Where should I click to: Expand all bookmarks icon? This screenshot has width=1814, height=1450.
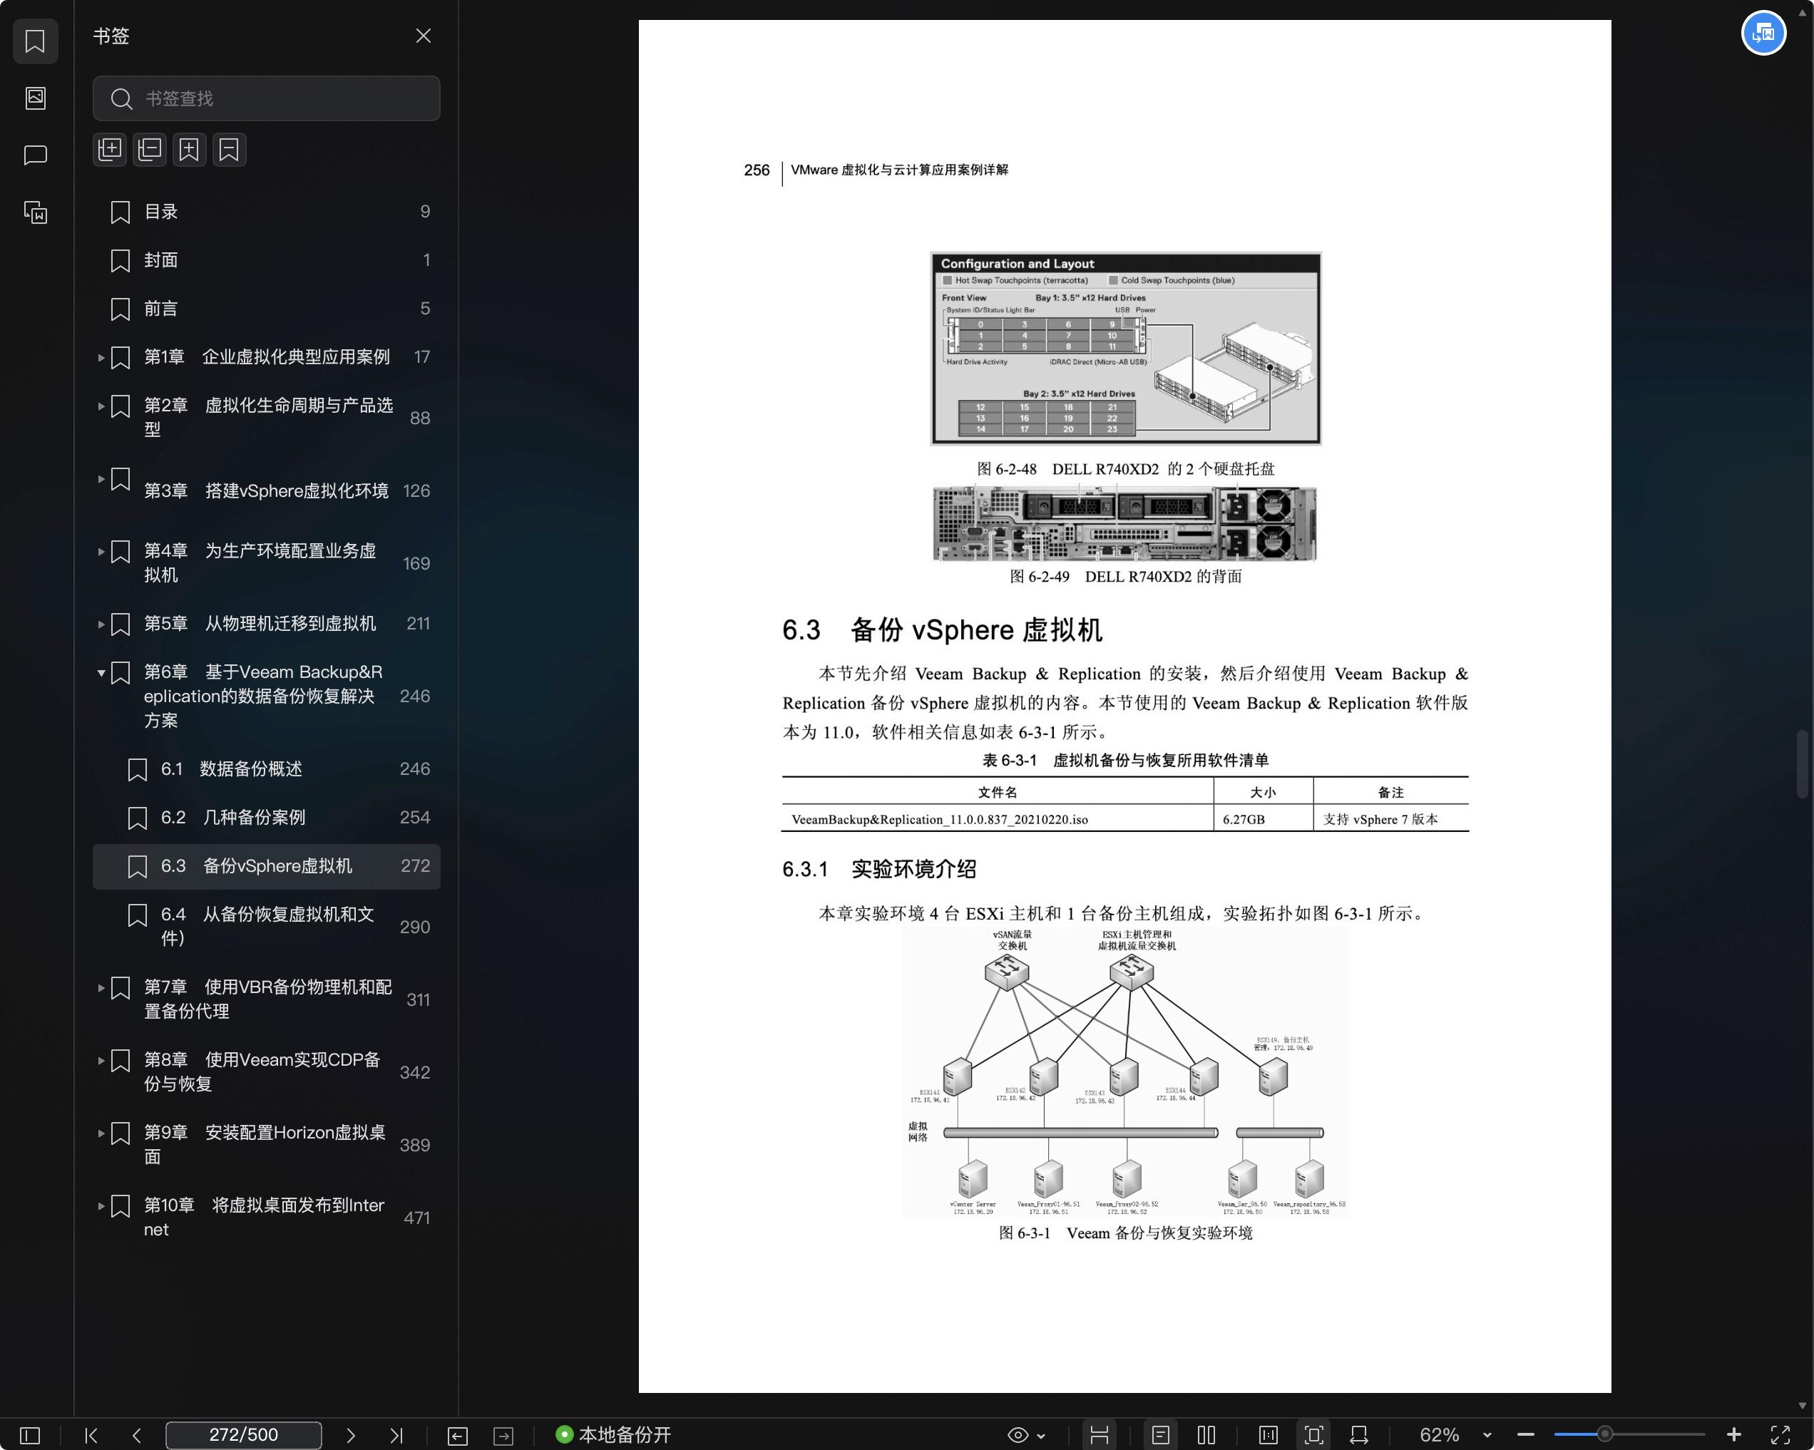111,150
